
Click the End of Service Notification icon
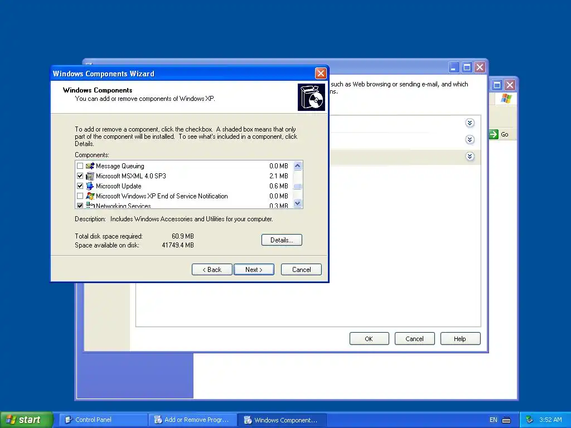pos(90,196)
